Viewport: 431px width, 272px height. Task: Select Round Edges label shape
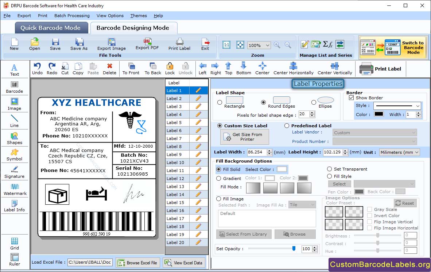(x=263, y=102)
